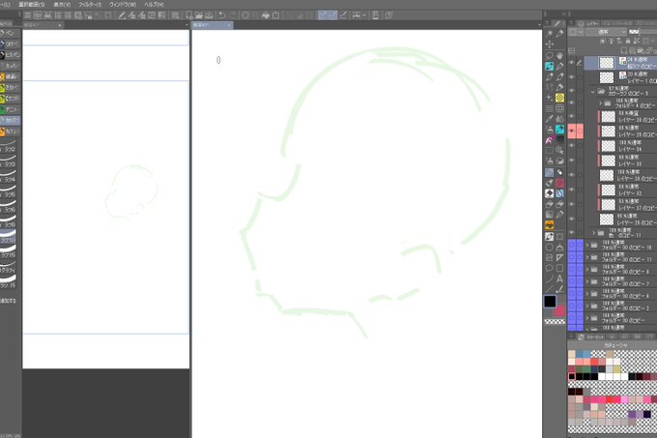The image size is (657, 438).
Task: Open the ヘルプ(H) menu
Action: click(x=154, y=4)
